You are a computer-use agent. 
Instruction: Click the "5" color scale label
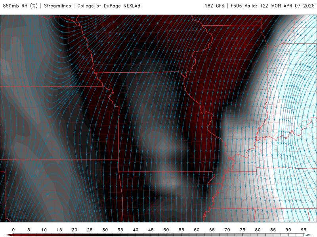tap(29, 230)
